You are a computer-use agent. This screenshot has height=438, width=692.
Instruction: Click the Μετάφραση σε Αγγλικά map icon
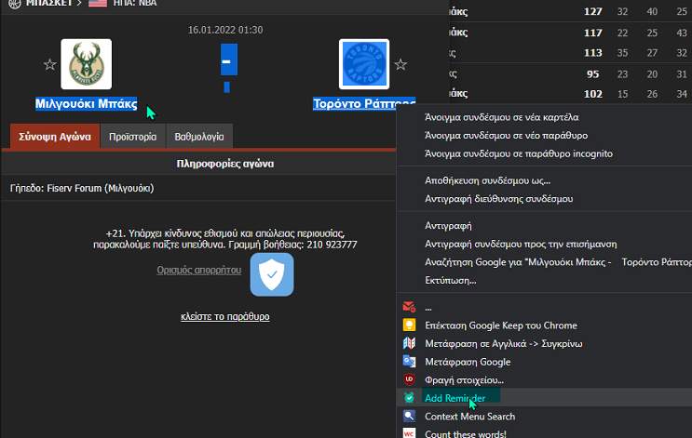(x=409, y=343)
